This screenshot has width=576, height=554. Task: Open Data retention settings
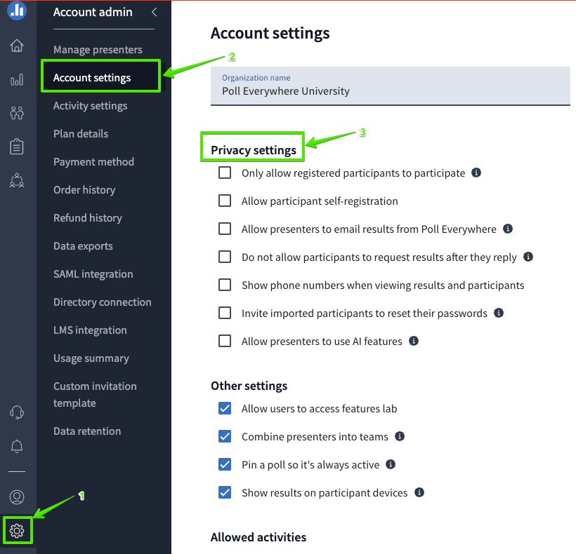tap(87, 431)
